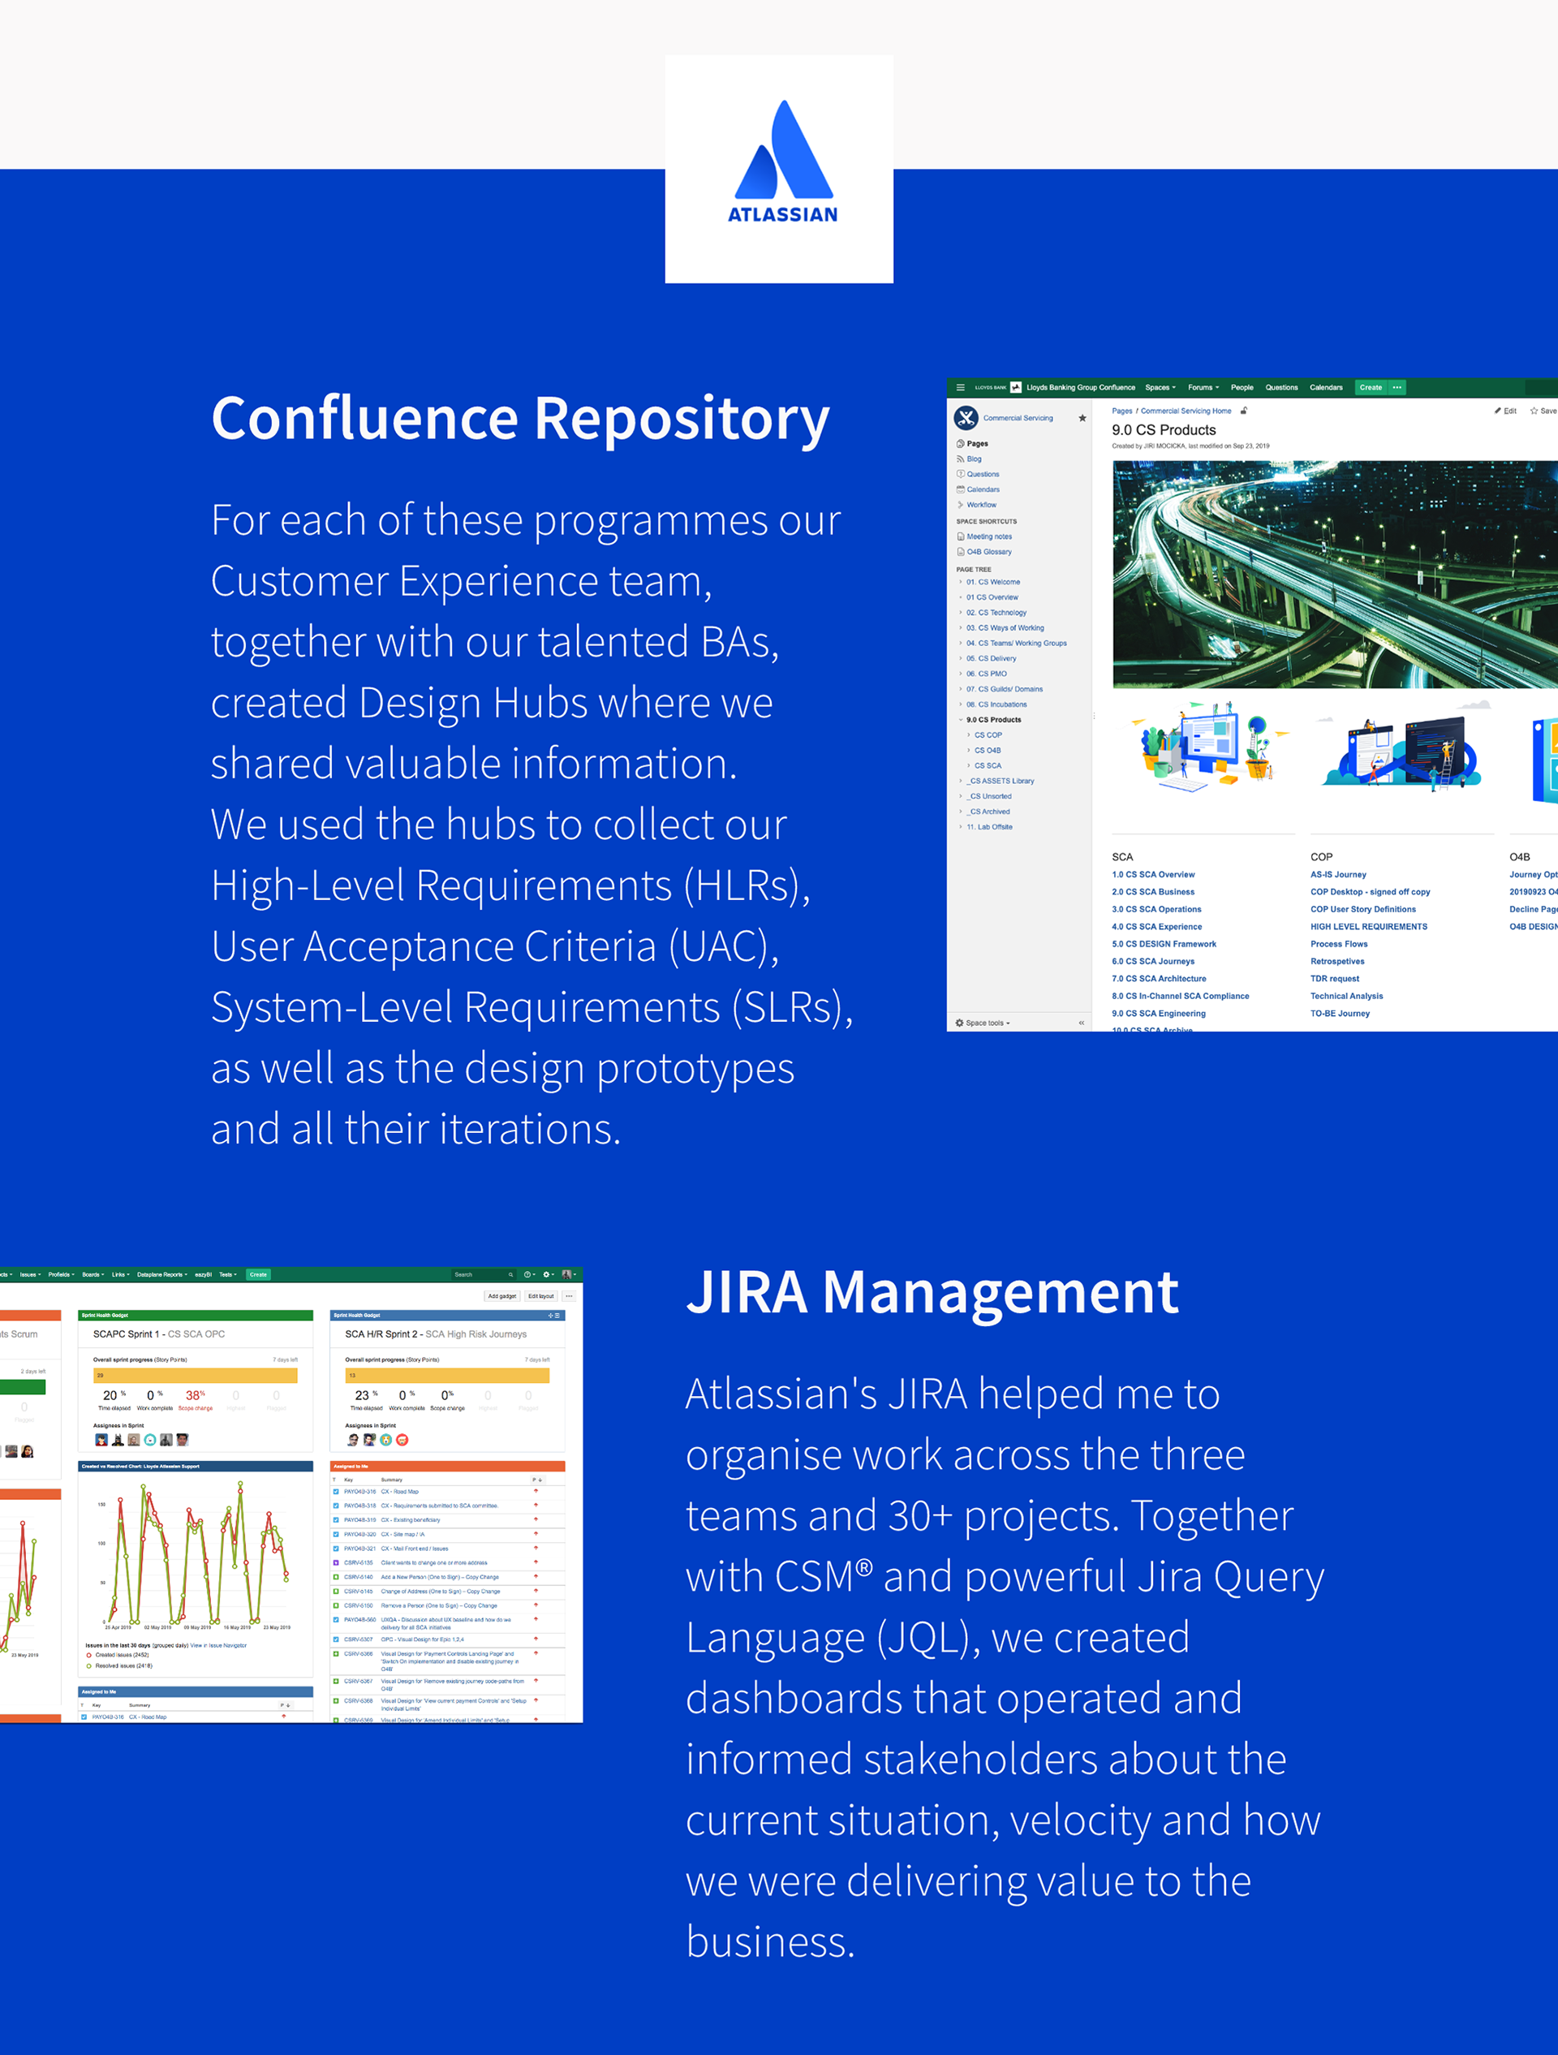1558x2055 pixels.
Task: Click the Confluence three-dots more button
Action: click(1397, 387)
